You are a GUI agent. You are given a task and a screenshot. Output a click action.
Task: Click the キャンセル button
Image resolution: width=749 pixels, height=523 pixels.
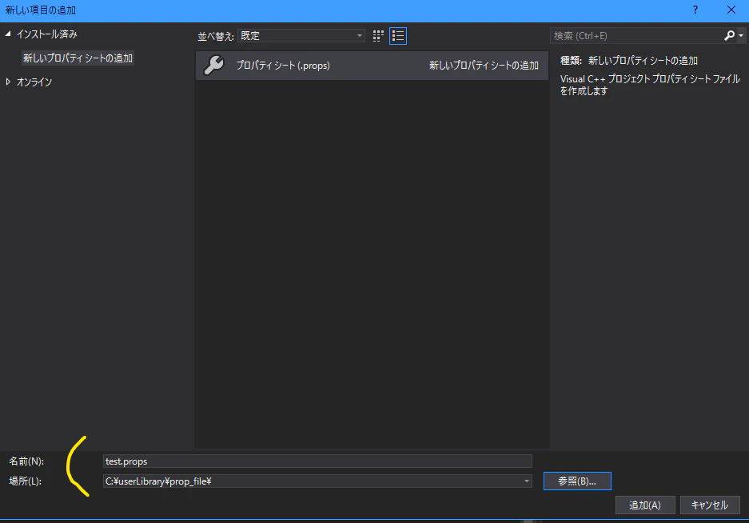710,505
